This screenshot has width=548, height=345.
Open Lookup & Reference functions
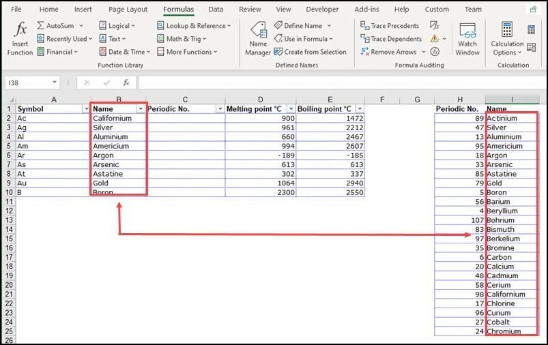(194, 25)
